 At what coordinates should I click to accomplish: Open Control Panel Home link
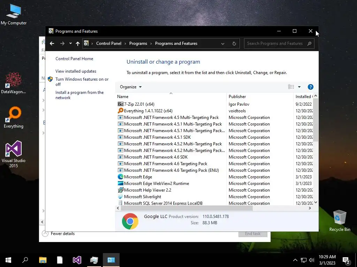point(74,58)
